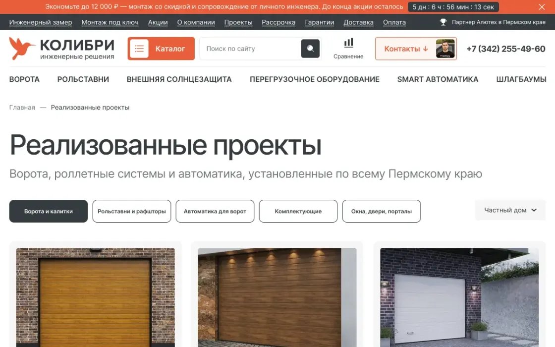Close the promo banner with the X icon
This screenshot has height=347, width=555.
[x=542, y=7]
